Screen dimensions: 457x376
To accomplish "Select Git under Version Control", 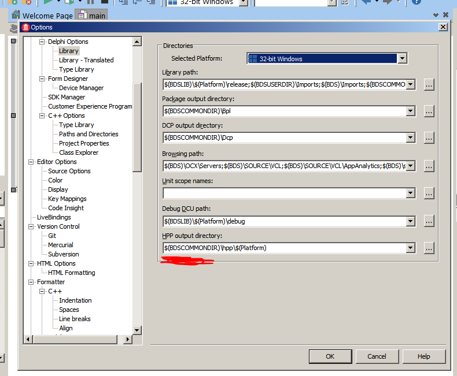I will point(52,236).
